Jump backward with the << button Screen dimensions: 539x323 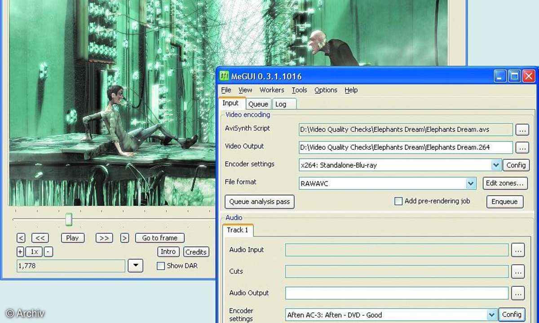pos(40,238)
